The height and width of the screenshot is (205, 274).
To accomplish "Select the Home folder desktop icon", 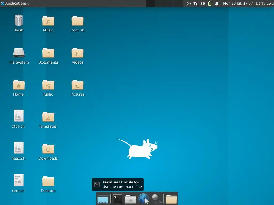I will (19, 85).
